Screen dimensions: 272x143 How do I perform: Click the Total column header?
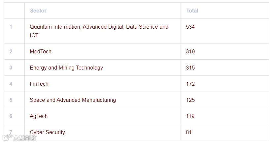click(192, 11)
